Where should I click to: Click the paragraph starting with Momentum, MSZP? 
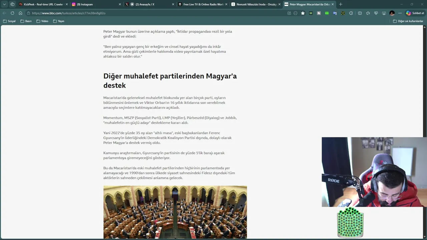[170, 120]
